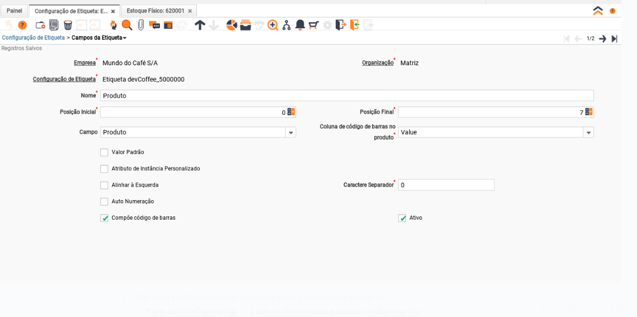The height and width of the screenshot is (317, 637).
Task: Click the pie chart Report icon
Action: [232, 25]
